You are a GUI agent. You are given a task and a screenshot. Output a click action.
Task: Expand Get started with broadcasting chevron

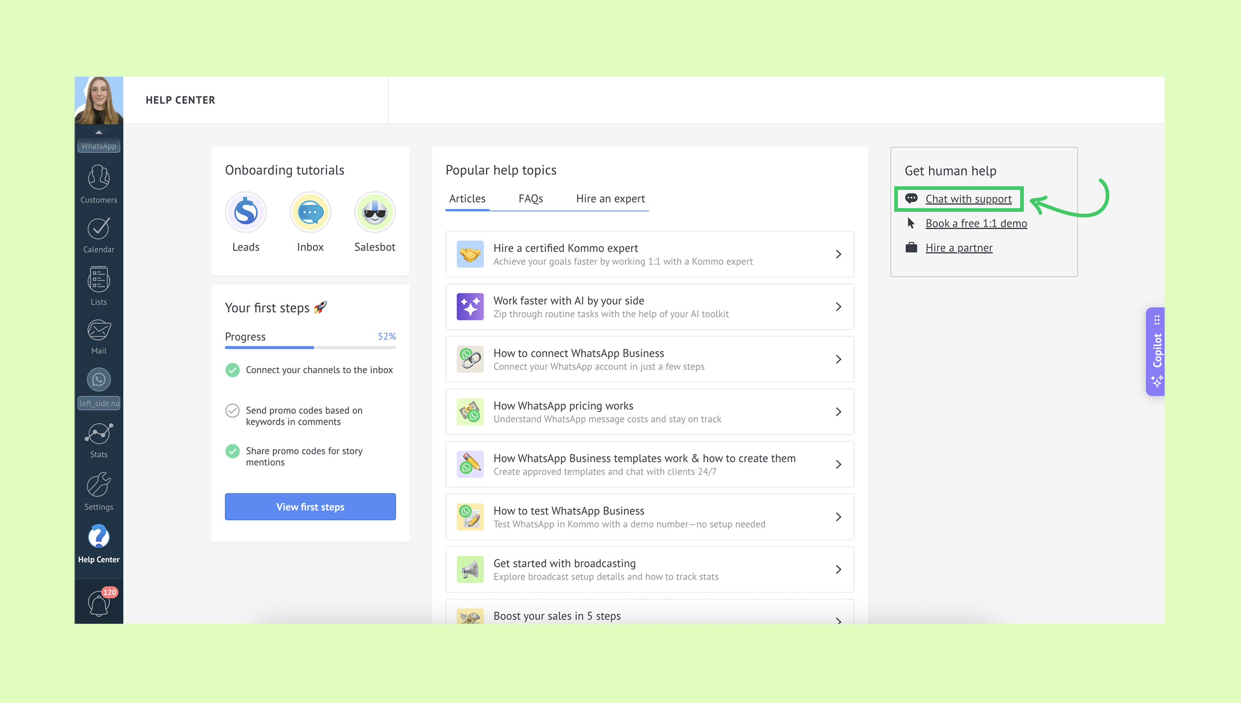click(x=839, y=570)
